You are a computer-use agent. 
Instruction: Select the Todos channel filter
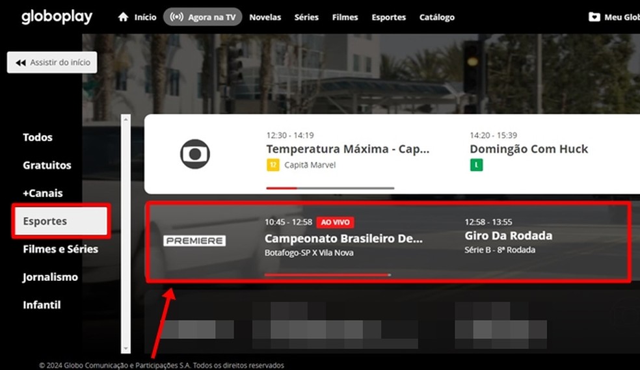pos(38,137)
